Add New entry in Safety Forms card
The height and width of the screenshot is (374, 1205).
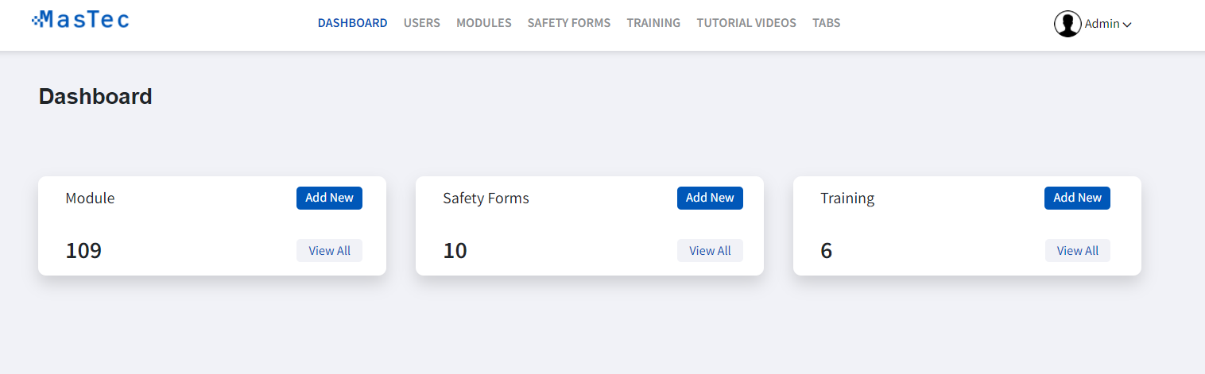coord(710,198)
